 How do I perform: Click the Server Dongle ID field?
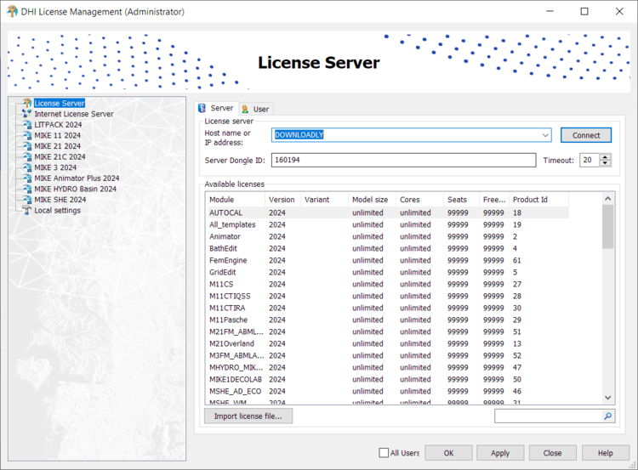pyautogui.click(x=403, y=160)
